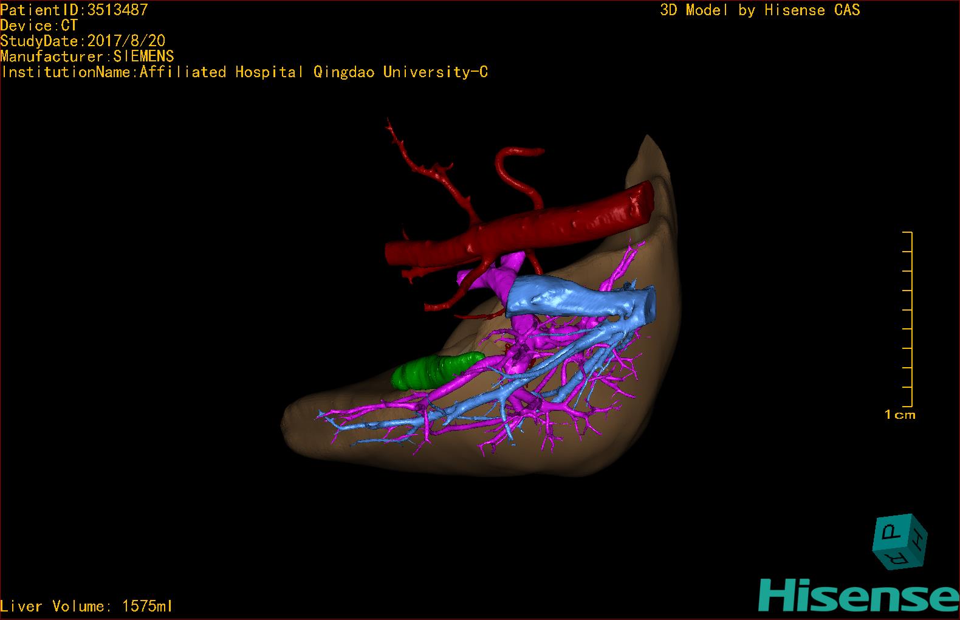The image size is (960, 620).
Task: Click the vertical scale ruler
Action: tap(908, 319)
